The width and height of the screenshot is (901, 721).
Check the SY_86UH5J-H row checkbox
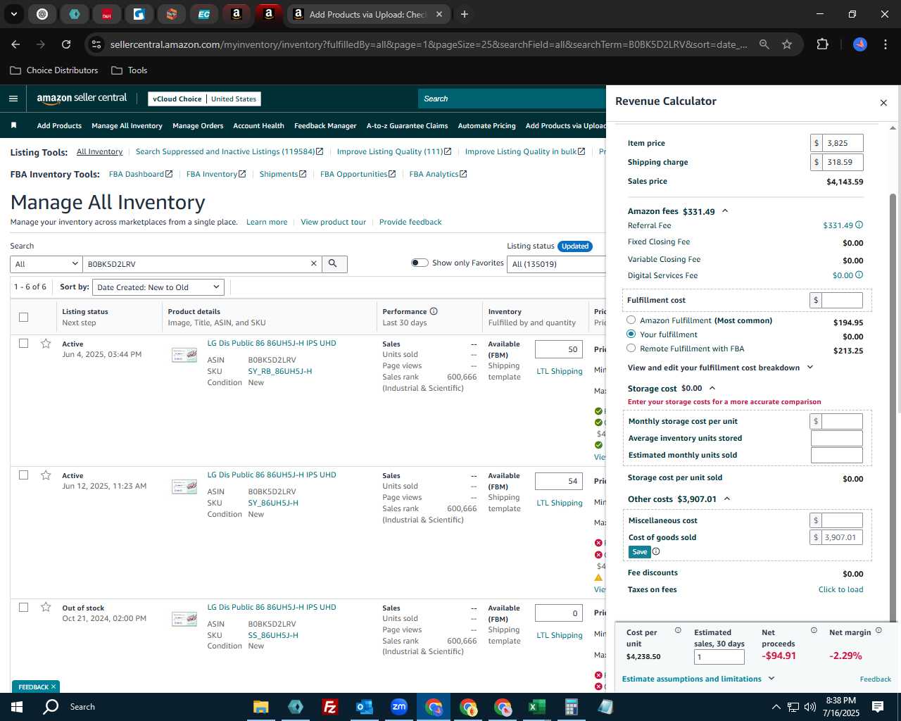[24, 475]
